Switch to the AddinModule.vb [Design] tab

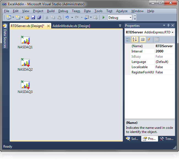click(71, 26)
